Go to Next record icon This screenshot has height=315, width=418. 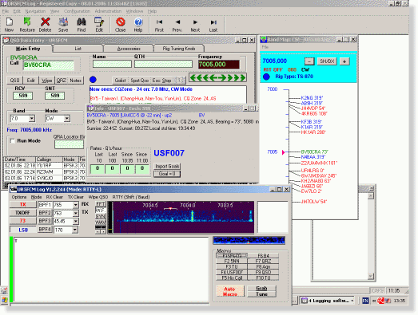click(195, 22)
